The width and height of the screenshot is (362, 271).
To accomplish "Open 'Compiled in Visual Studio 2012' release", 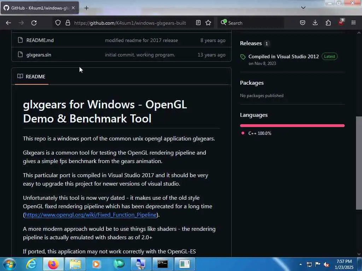I will (x=284, y=56).
